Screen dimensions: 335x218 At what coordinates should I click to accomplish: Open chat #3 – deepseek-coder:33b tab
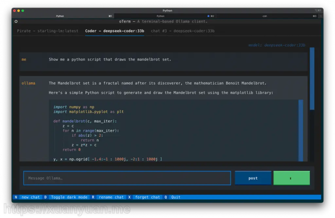coord(183,31)
